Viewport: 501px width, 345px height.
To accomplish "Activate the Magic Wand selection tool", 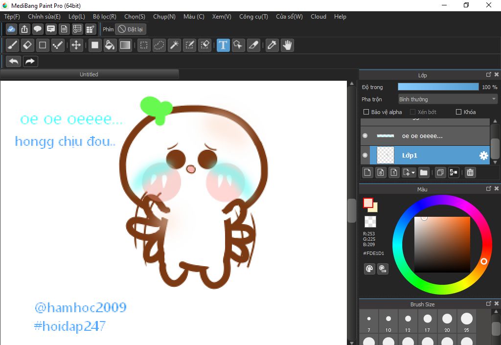I will point(174,46).
